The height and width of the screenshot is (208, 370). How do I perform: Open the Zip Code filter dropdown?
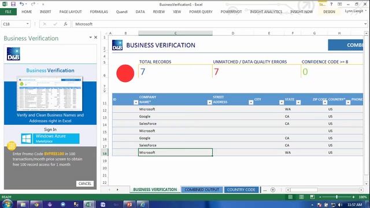[x=325, y=102]
